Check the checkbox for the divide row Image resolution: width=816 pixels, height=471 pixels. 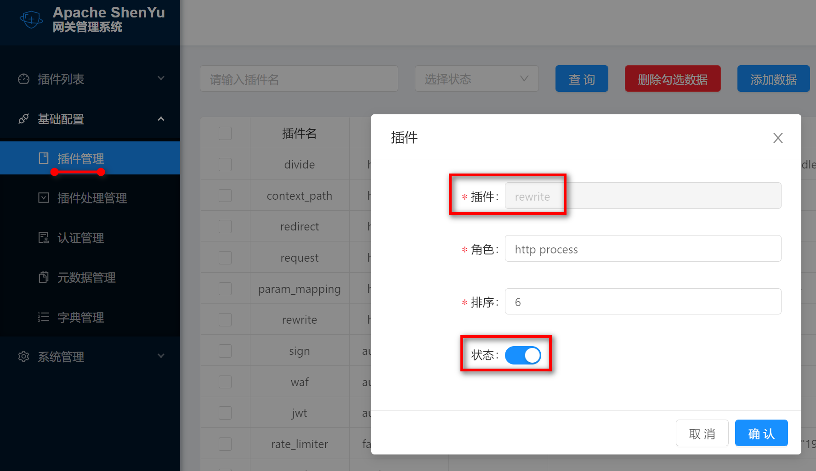click(225, 164)
